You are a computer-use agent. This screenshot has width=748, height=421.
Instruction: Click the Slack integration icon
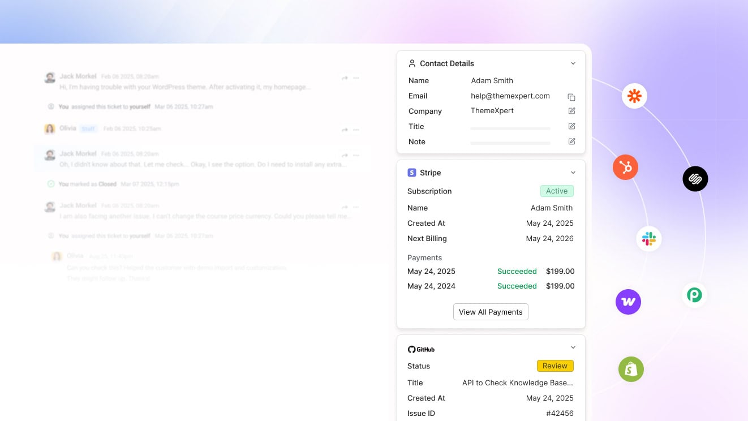click(648, 238)
